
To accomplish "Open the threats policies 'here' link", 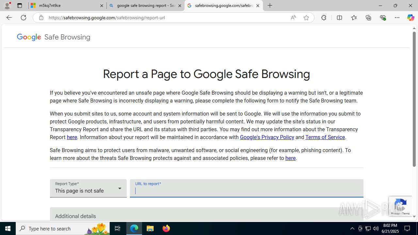I will pyautogui.click(x=290, y=158).
